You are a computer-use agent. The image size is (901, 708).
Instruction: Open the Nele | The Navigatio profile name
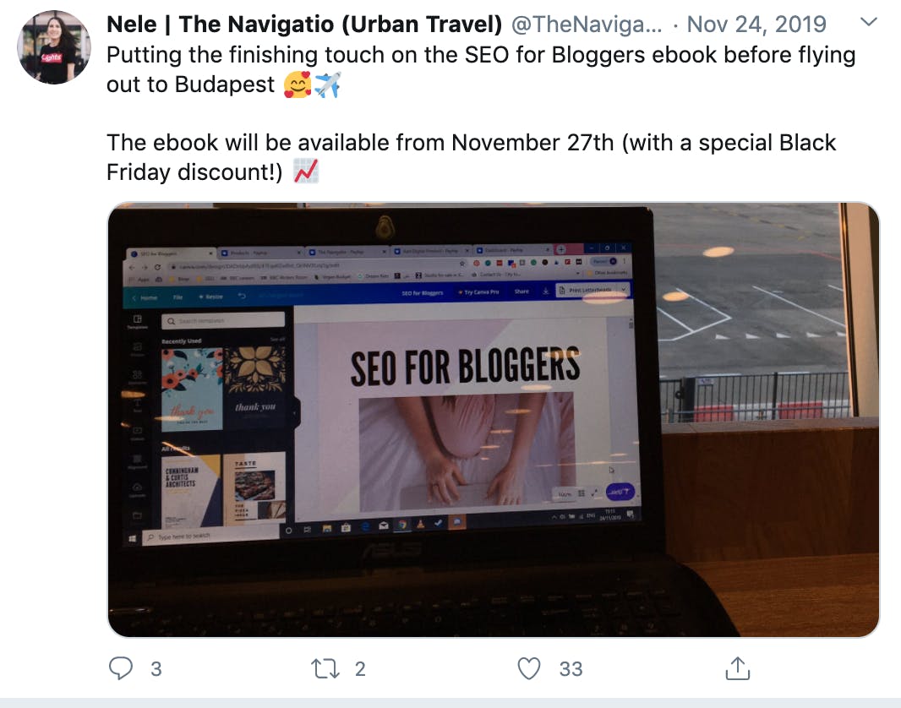(x=304, y=25)
